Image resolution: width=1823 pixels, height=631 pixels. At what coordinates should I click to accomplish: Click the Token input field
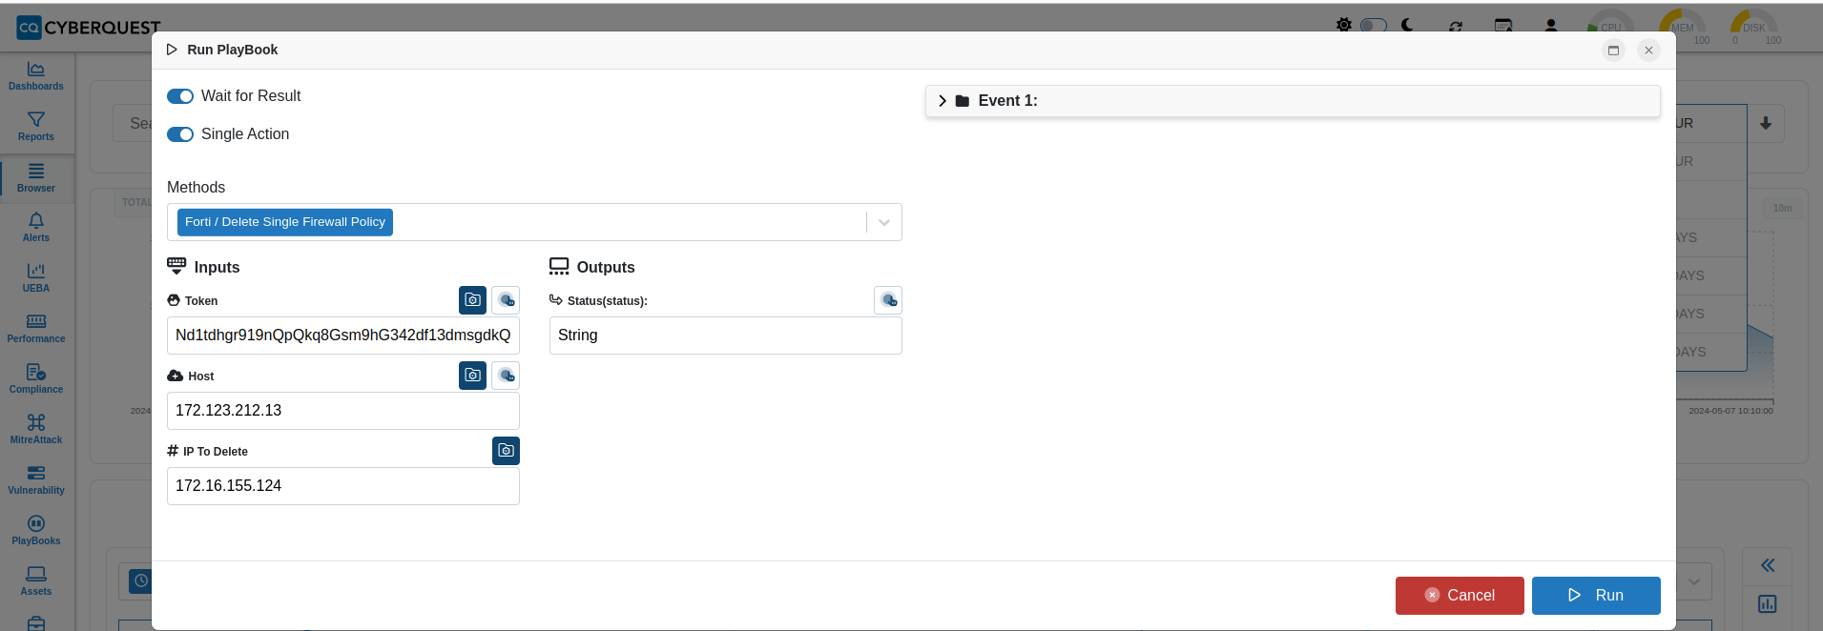tap(343, 336)
